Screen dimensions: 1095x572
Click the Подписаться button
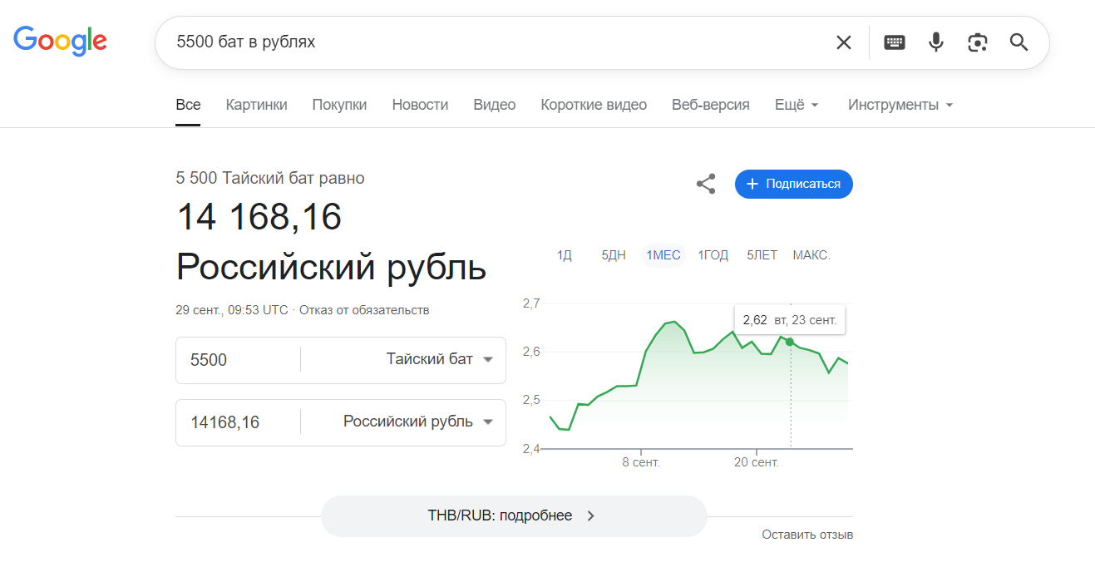(x=794, y=184)
